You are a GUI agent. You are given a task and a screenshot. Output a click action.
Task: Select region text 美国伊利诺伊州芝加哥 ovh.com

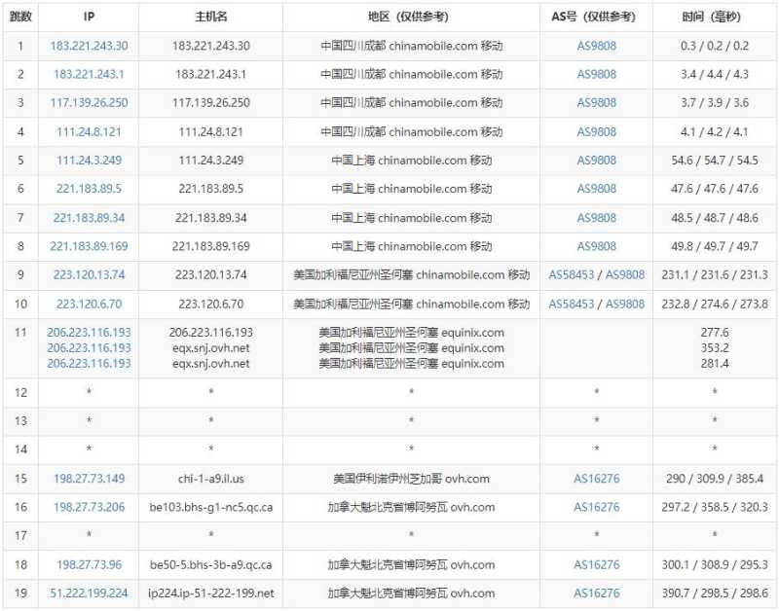click(x=411, y=479)
